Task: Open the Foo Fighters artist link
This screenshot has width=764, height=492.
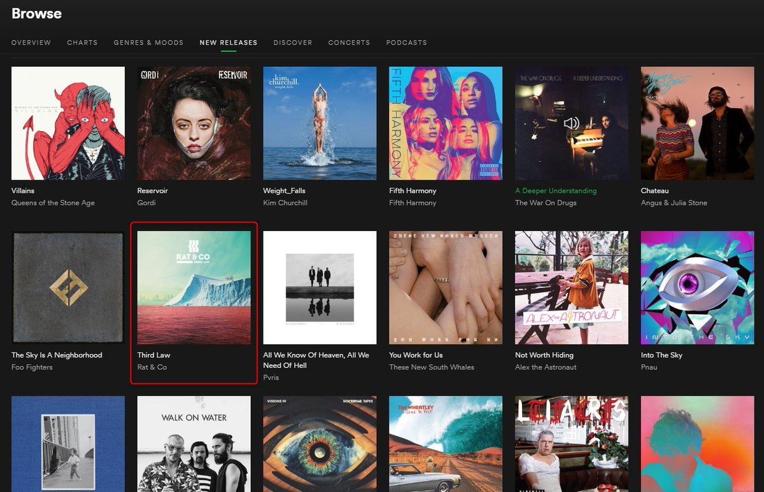Action: click(32, 367)
